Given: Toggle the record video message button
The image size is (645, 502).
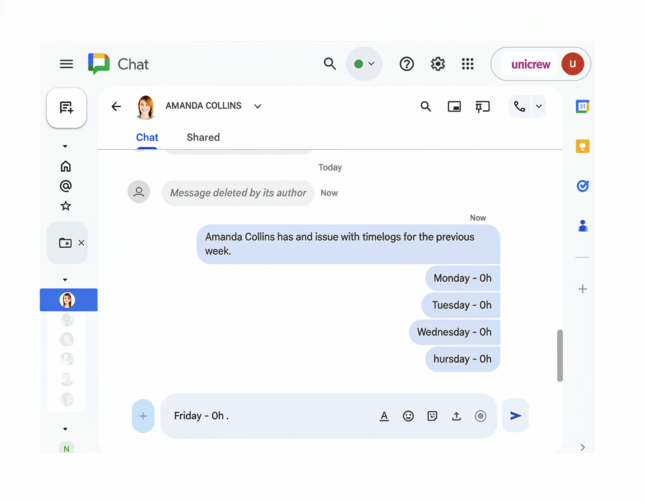Looking at the screenshot, I should click(481, 416).
